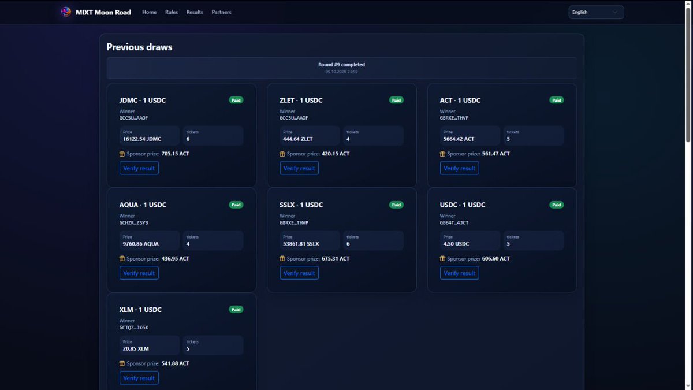Click the gift icon in ZLET card
Image resolution: width=693 pixels, height=390 pixels.
tap(282, 154)
